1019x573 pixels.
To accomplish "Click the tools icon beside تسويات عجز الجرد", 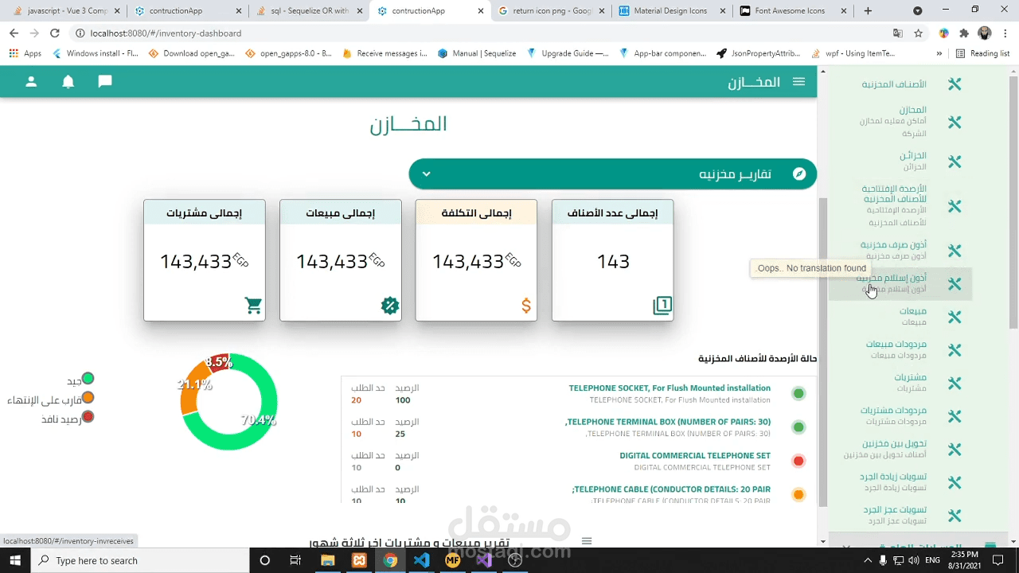I will pyautogui.click(x=955, y=516).
